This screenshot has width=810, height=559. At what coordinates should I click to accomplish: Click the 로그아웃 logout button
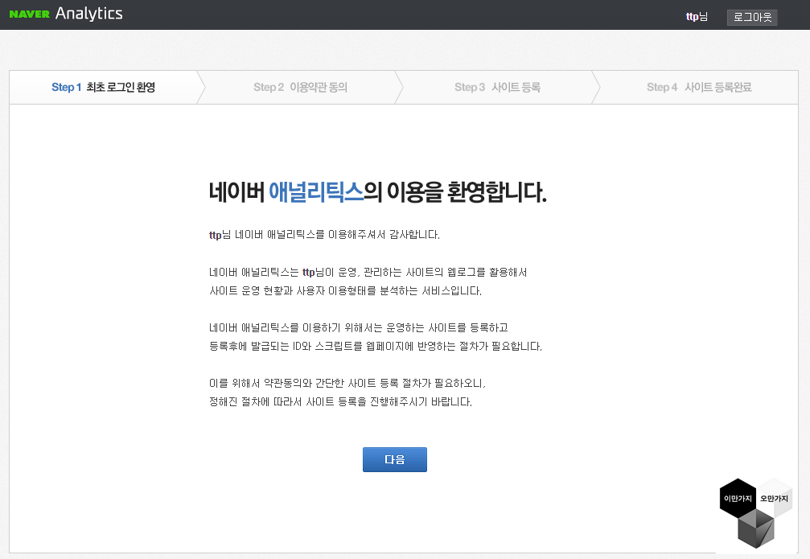(752, 17)
